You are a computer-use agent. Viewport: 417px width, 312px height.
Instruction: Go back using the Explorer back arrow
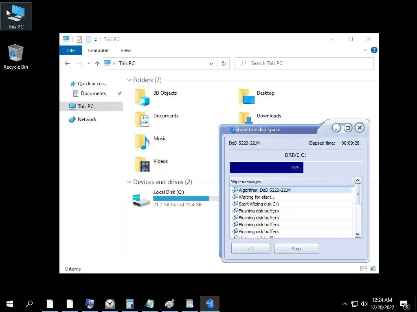67,63
